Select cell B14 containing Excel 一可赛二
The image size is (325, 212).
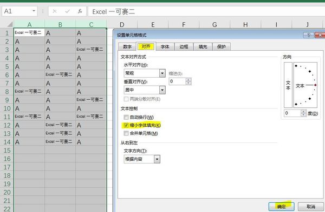pyautogui.click(x=60, y=142)
